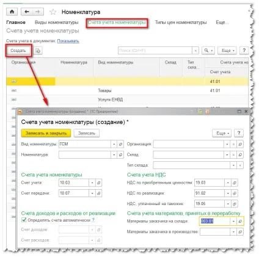Open account 19.03 via open icon
This screenshot has width=259, height=257.
coord(235,183)
